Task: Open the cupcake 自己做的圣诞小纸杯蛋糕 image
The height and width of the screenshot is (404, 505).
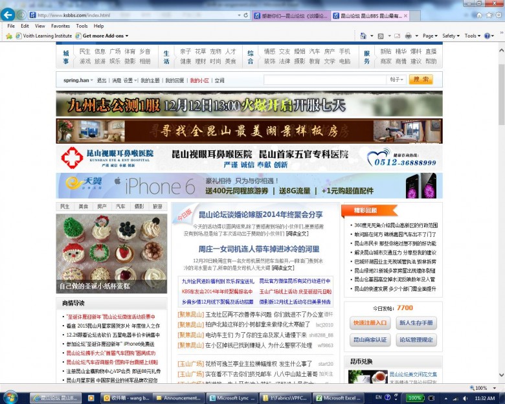Action: 111,254
